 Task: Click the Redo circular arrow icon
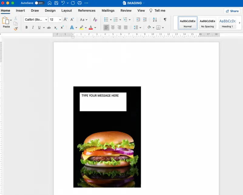[73, 3]
